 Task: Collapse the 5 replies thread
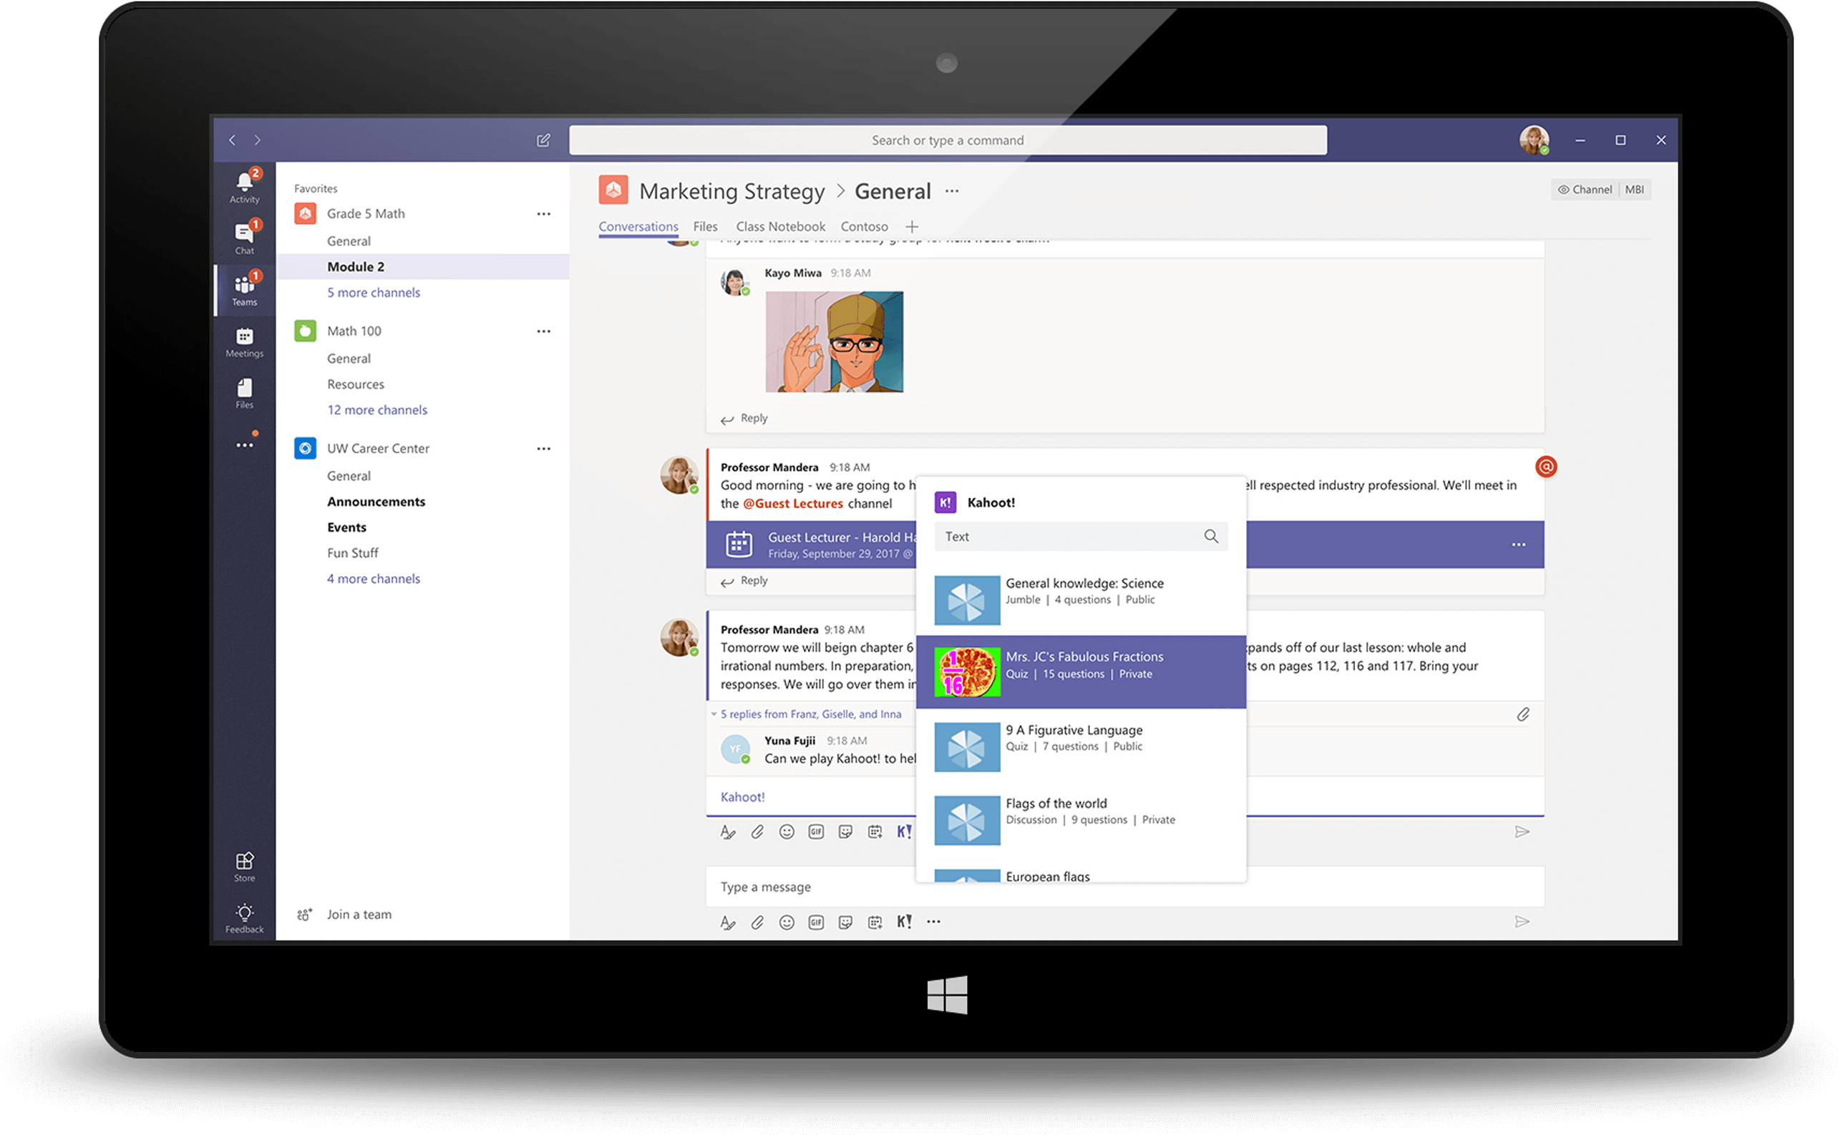808,714
